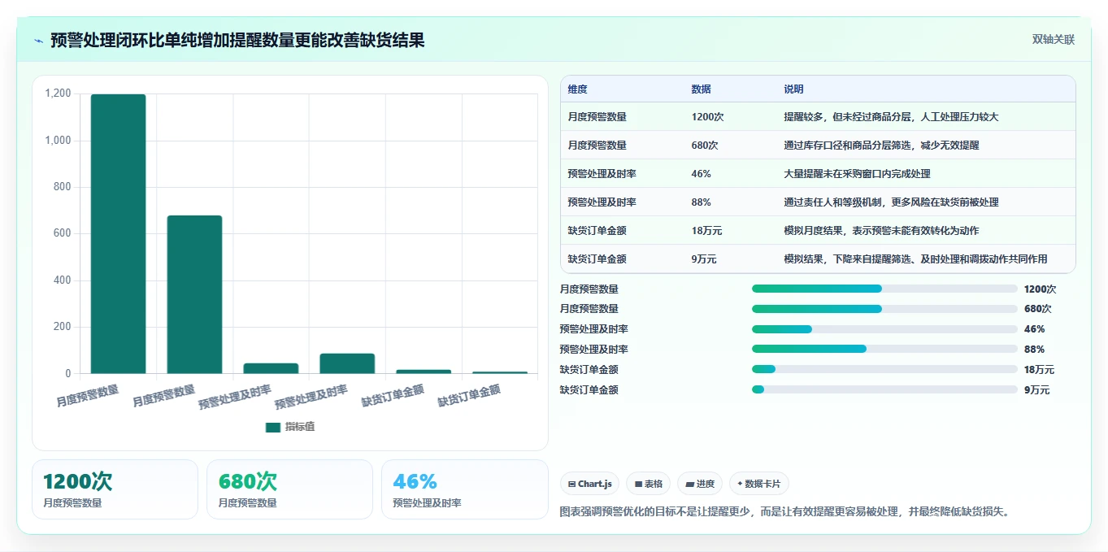Click the progress bar labeled 680次
This screenshot has height=552, width=1108.
click(x=884, y=309)
